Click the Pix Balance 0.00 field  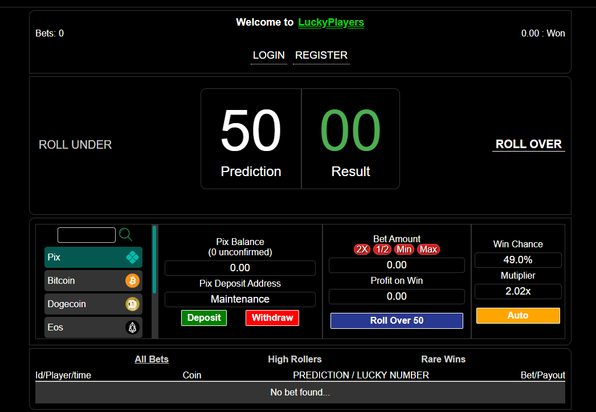[240, 268]
